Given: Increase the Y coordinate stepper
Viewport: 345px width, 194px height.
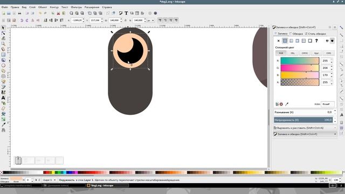Looking at the screenshot, I should click(x=102, y=19).
